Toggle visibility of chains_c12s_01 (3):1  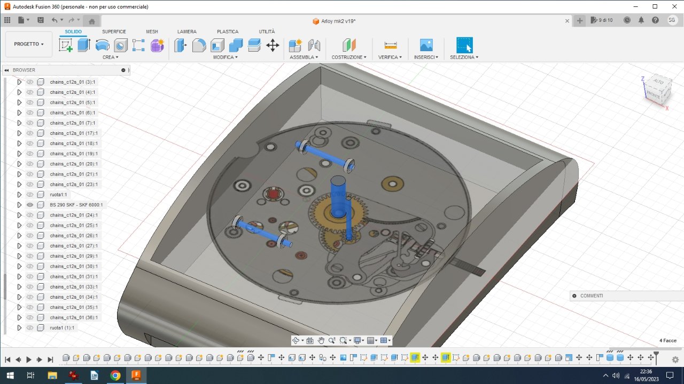30,82
